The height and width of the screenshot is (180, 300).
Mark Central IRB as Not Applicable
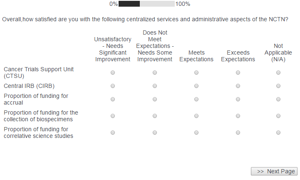point(278,86)
